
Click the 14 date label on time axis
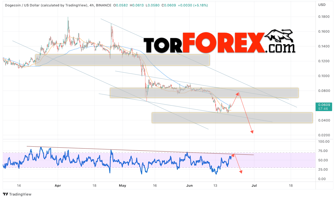click(x=19, y=185)
